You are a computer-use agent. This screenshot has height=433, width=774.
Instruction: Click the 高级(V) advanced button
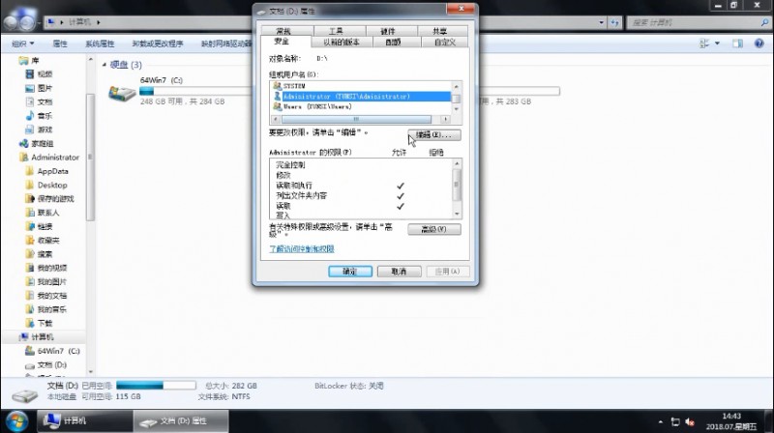click(x=434, y=229)
